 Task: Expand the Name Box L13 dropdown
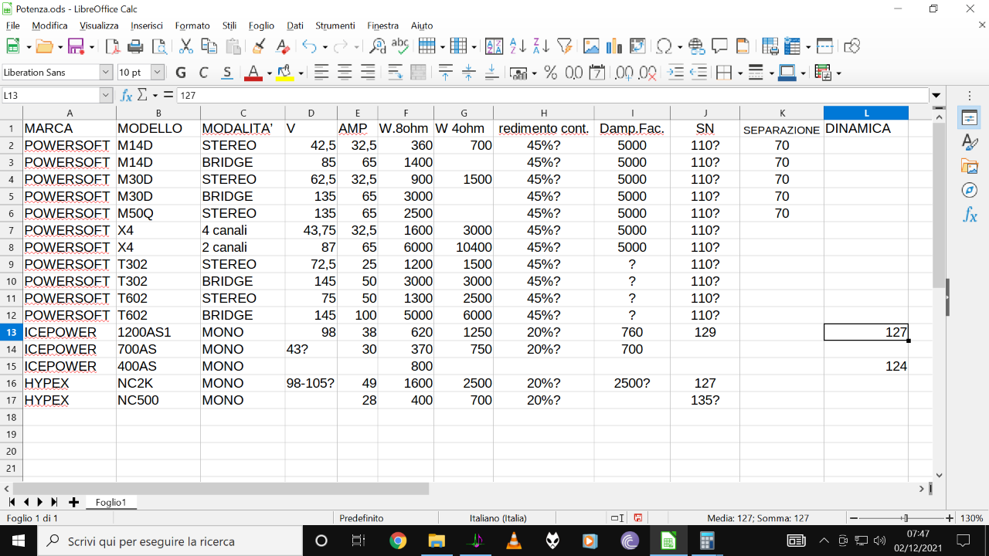[106, 95]
